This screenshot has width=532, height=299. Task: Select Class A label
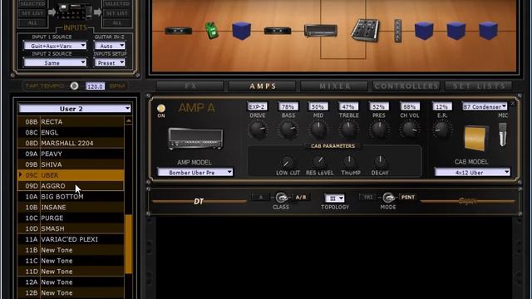coord(260,197)
